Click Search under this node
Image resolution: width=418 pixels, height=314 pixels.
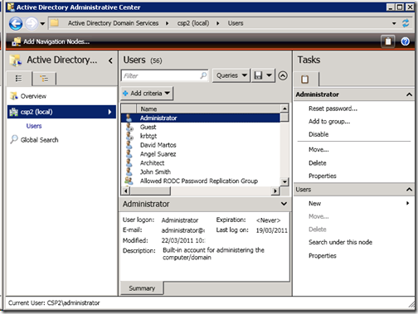coord(340,242)
